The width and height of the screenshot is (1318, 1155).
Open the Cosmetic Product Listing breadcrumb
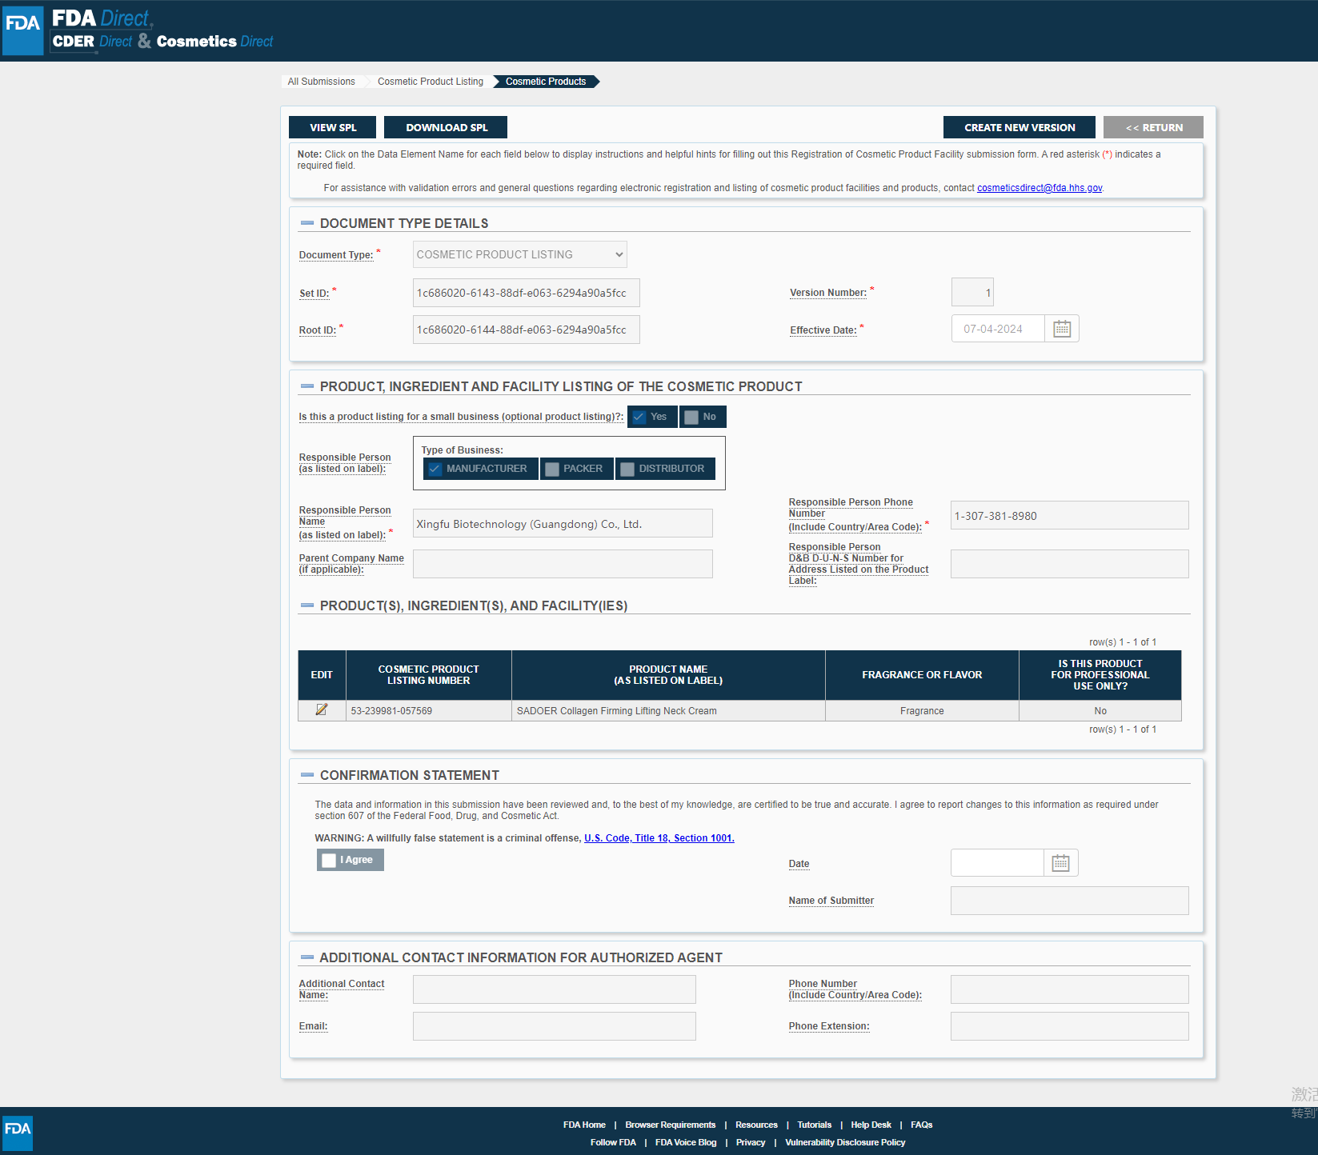pyautogui.click(x=430, y=82)
